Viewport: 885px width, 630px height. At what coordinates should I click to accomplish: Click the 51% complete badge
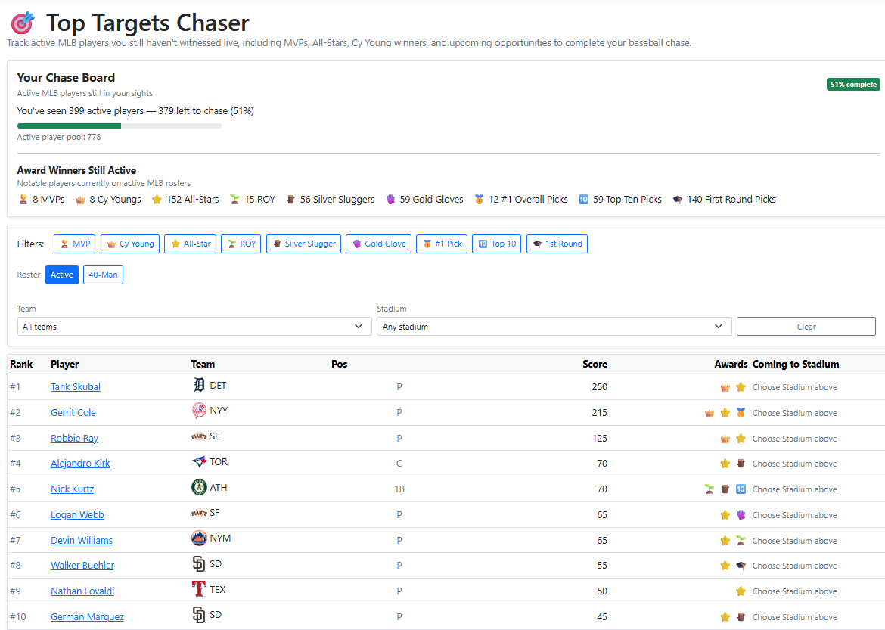click(x=853, y=85)
